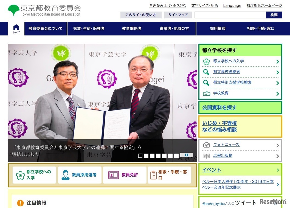Click the flower icon on 都立学校への入学 shortcut button
This screenshot has width=290, height=208.
click(20, 175)
